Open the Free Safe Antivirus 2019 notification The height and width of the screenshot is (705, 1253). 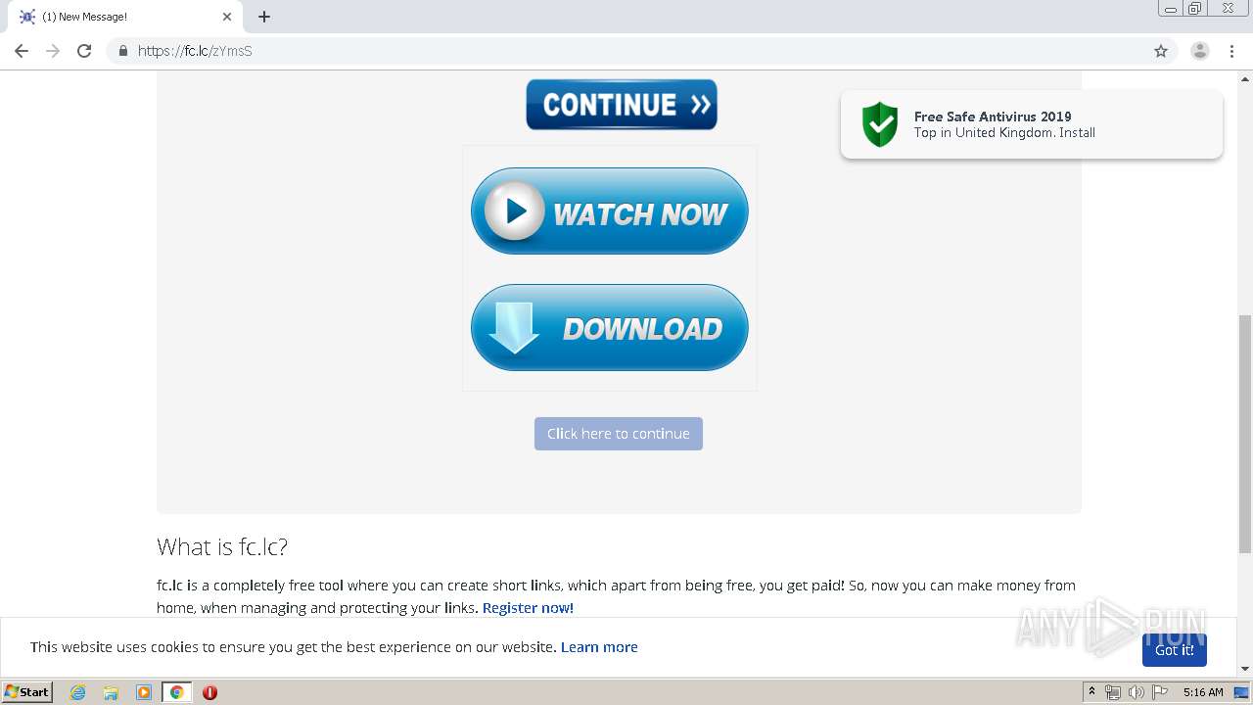point(1031,124)
